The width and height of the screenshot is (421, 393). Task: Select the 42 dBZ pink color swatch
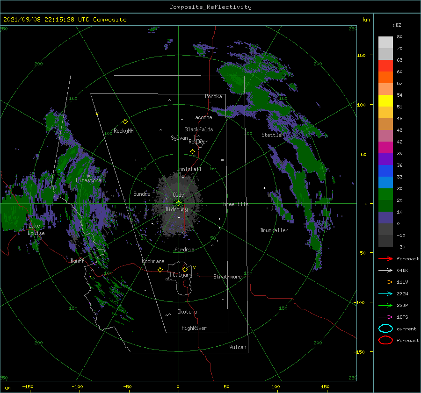point(385,136)
